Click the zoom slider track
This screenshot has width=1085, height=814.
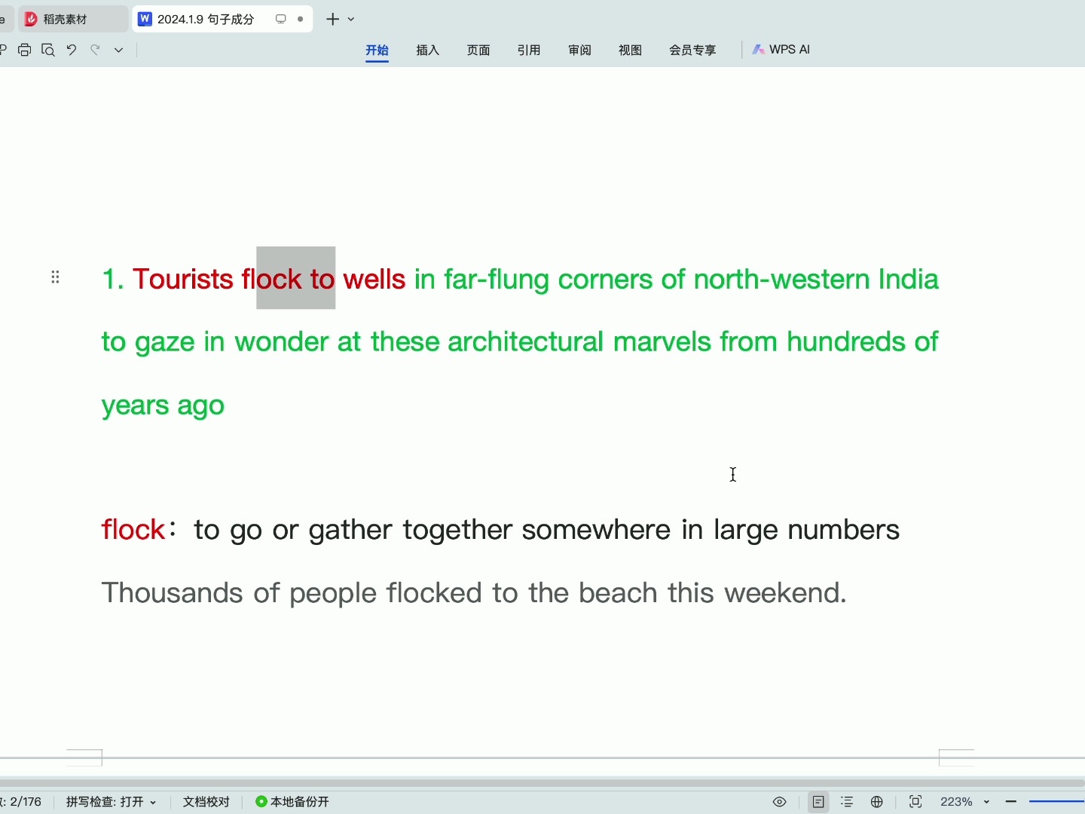tap(1056, 802)
